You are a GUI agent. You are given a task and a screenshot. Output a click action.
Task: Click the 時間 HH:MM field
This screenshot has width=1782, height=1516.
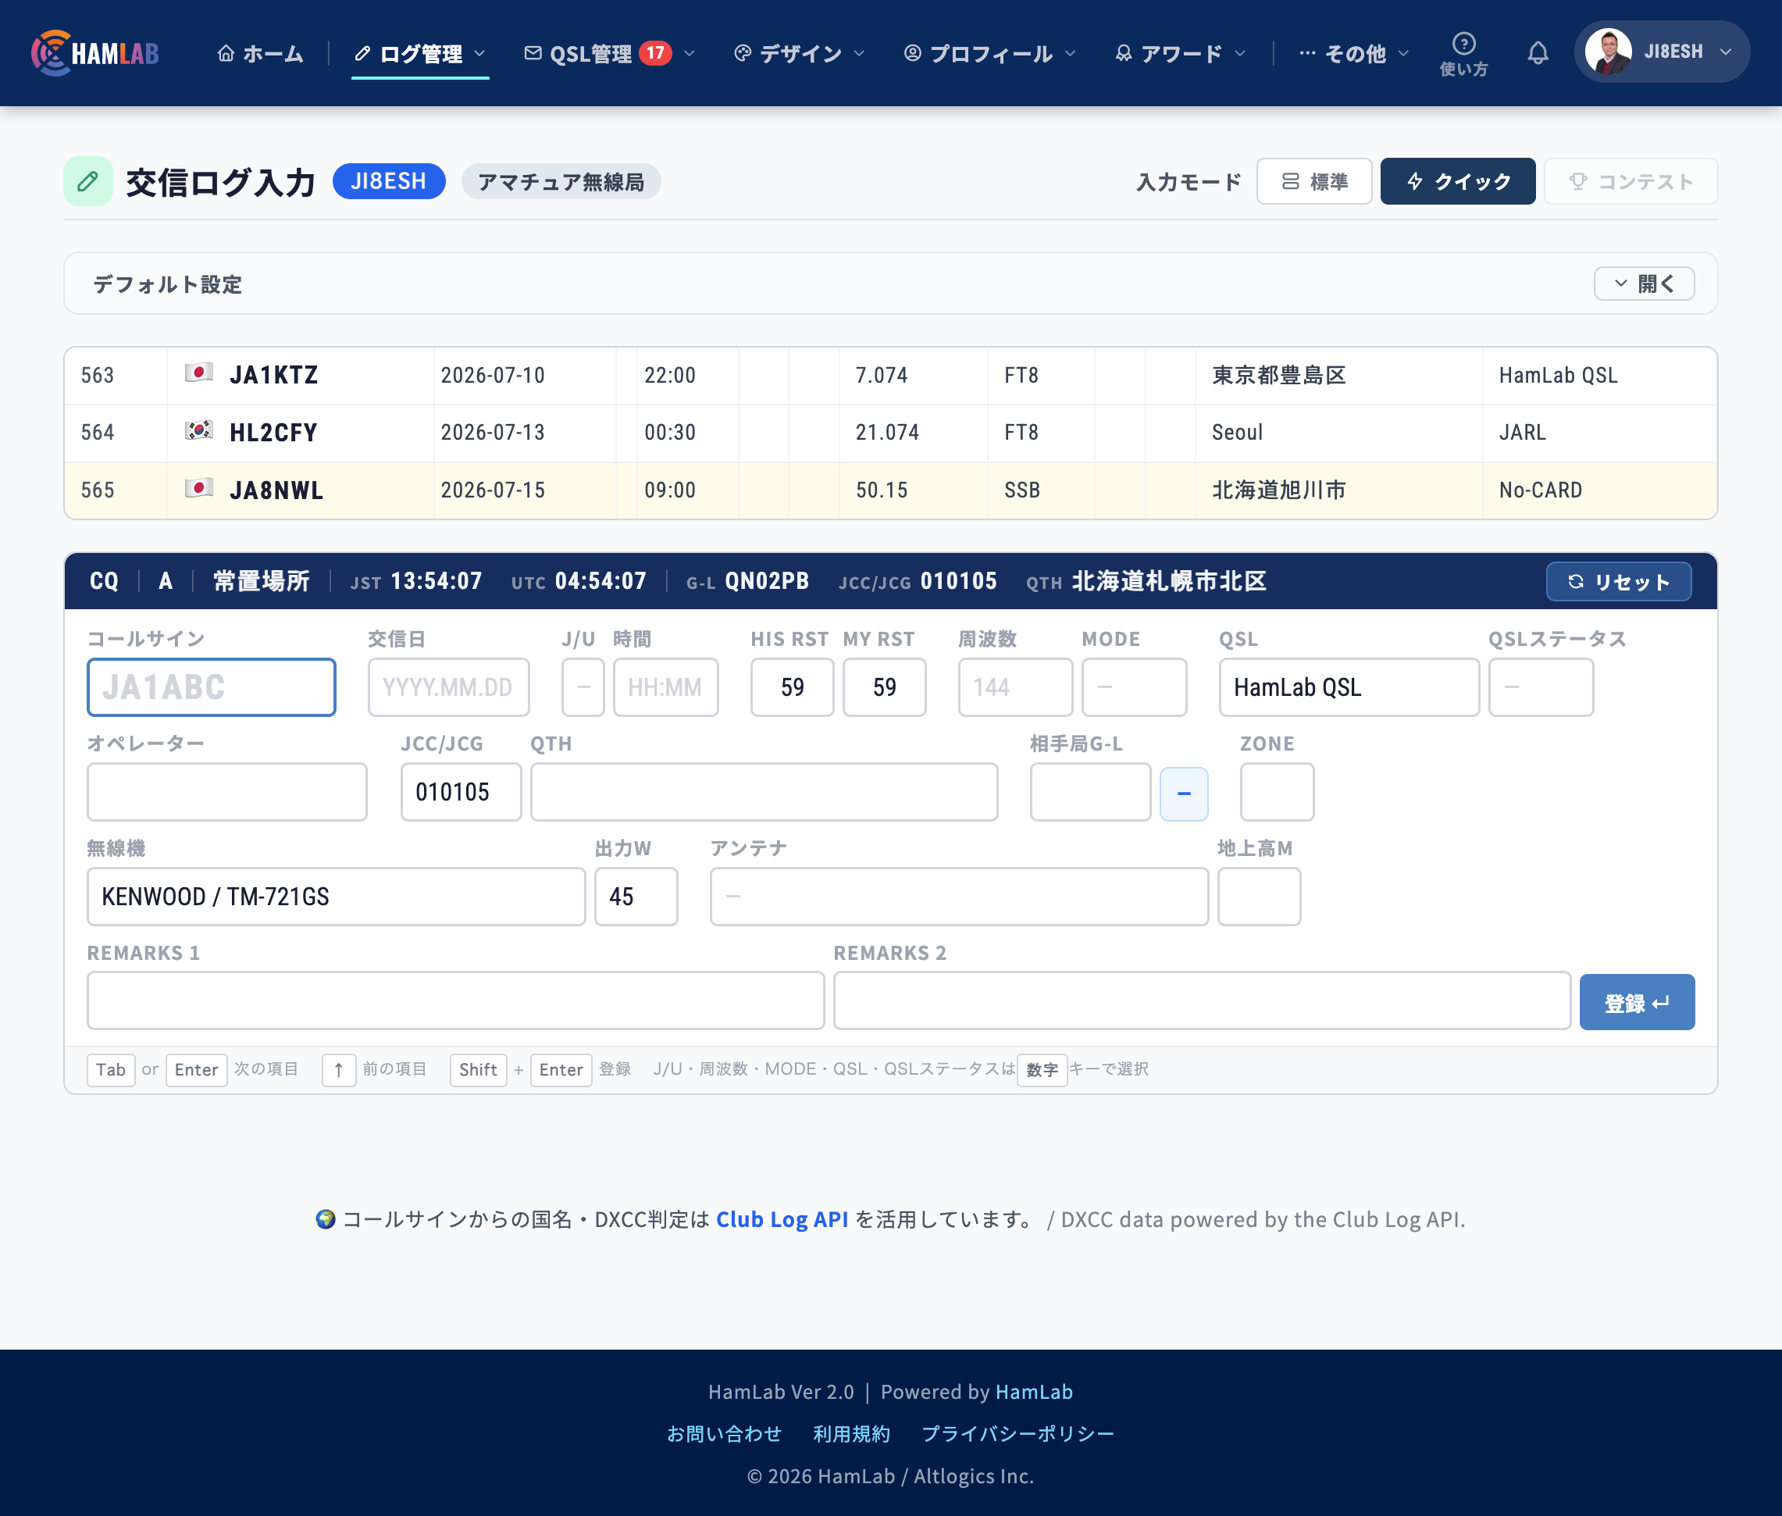[666, 687]
